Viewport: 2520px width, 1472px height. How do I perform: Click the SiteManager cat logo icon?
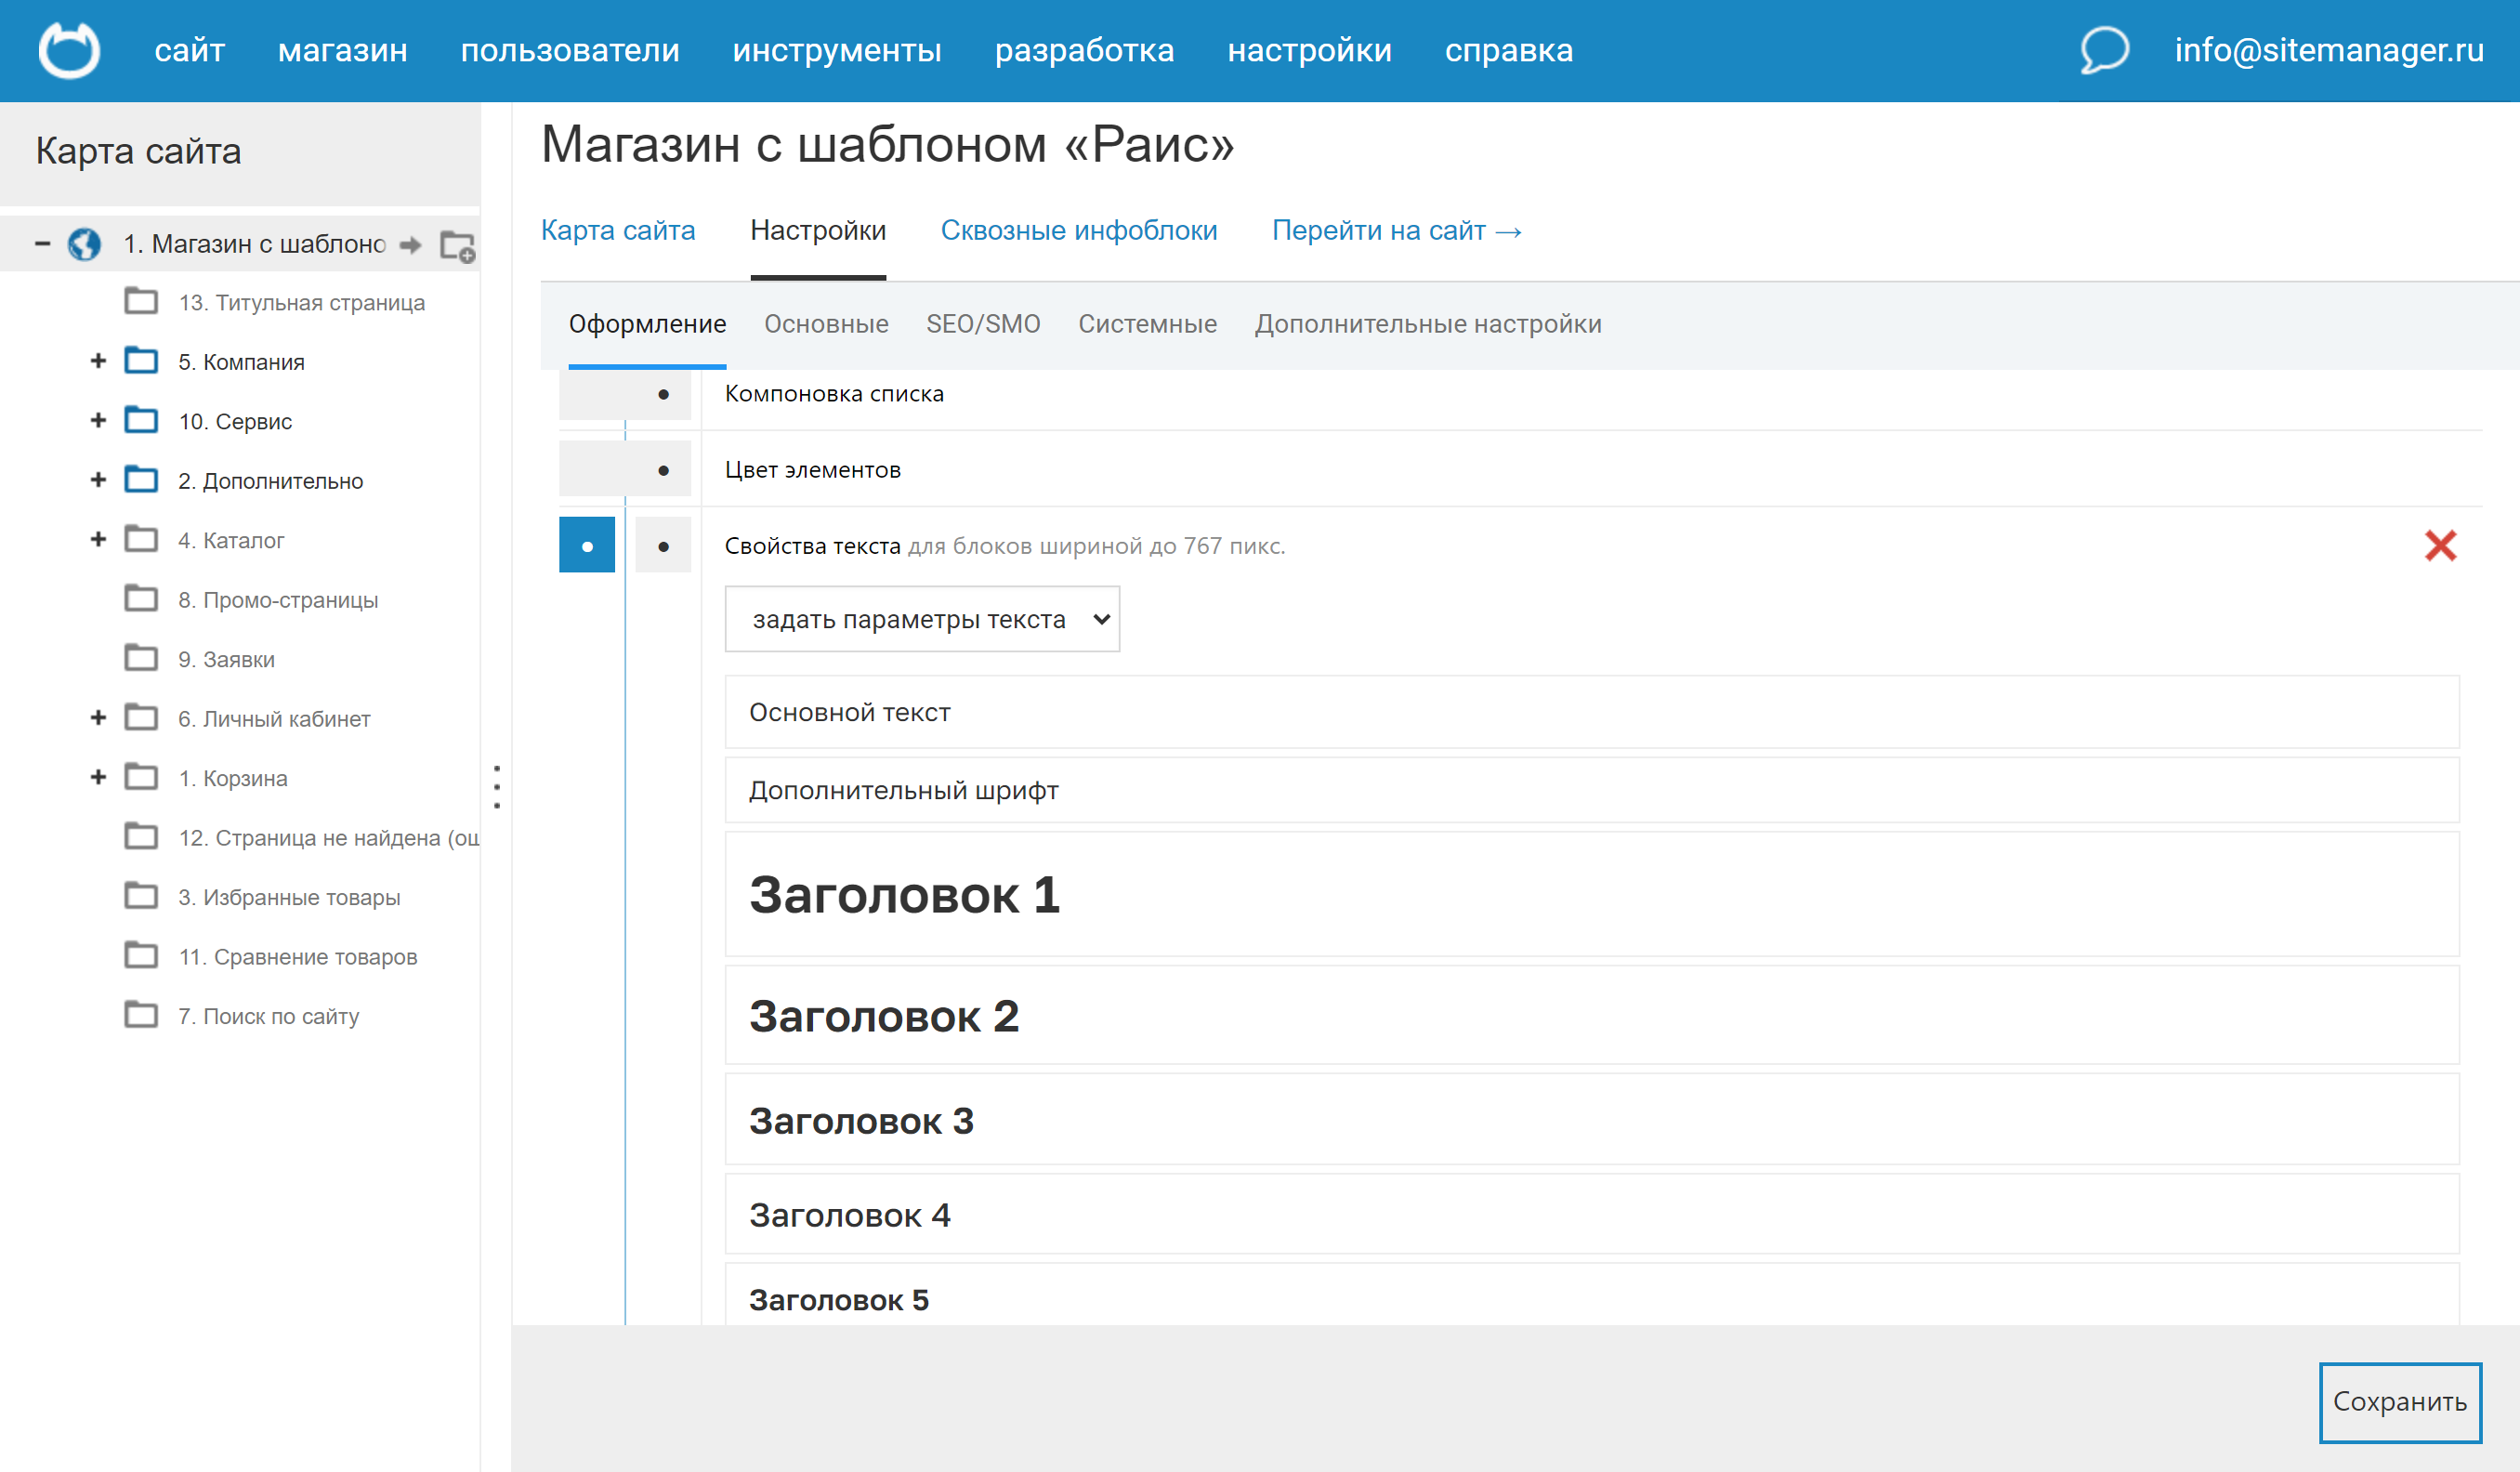pos(69,50)
